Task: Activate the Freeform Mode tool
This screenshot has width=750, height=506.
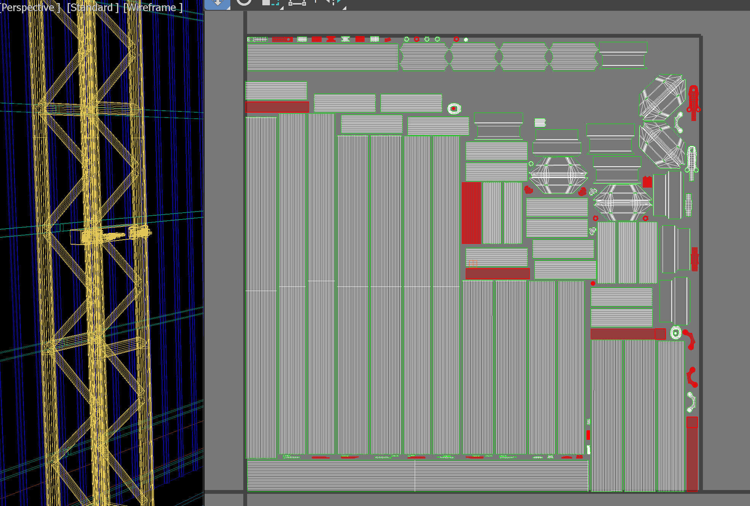Action: 297,3
